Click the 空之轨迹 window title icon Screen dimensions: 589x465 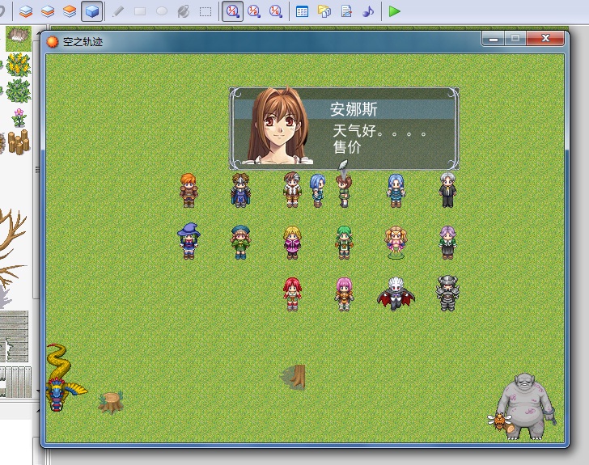pyautogui.click(x=53, y=41)
